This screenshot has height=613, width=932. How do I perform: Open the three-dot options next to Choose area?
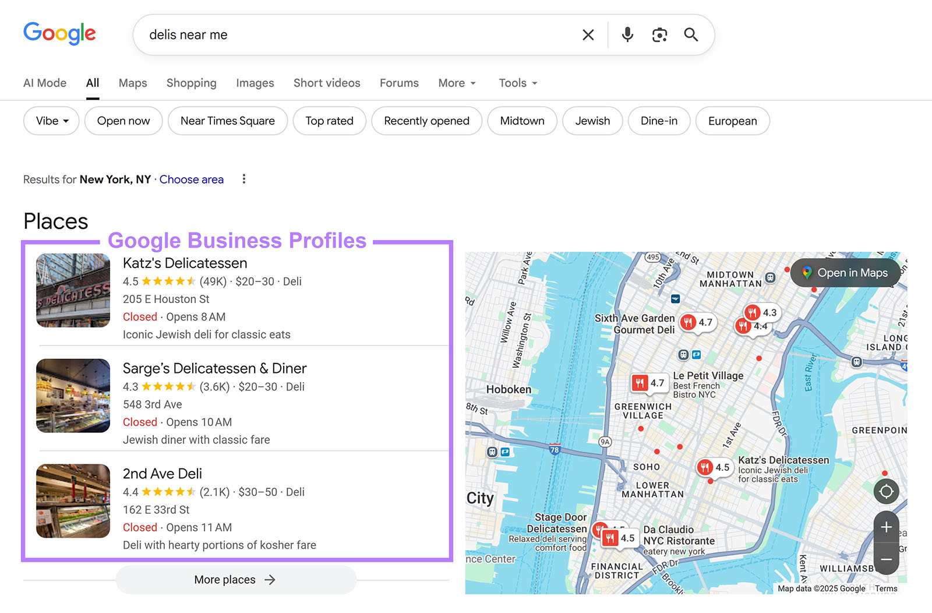(244, 179)
